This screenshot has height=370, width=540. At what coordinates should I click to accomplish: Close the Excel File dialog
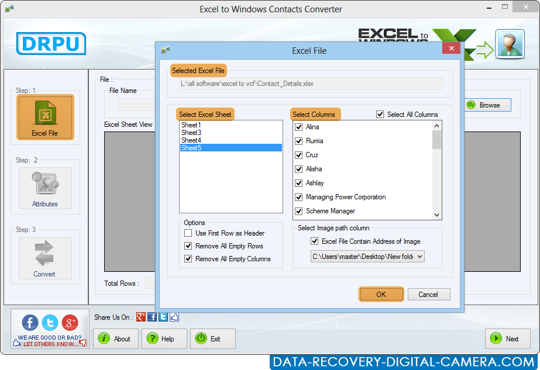coord(452,48)
